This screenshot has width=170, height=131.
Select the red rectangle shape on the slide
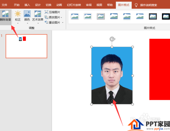159,69
